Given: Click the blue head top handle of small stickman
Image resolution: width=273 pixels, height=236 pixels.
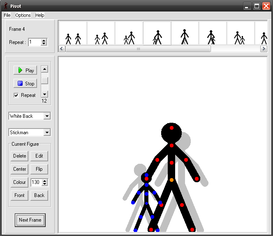Looking at the screenshot, I should [x=146, y=175].
